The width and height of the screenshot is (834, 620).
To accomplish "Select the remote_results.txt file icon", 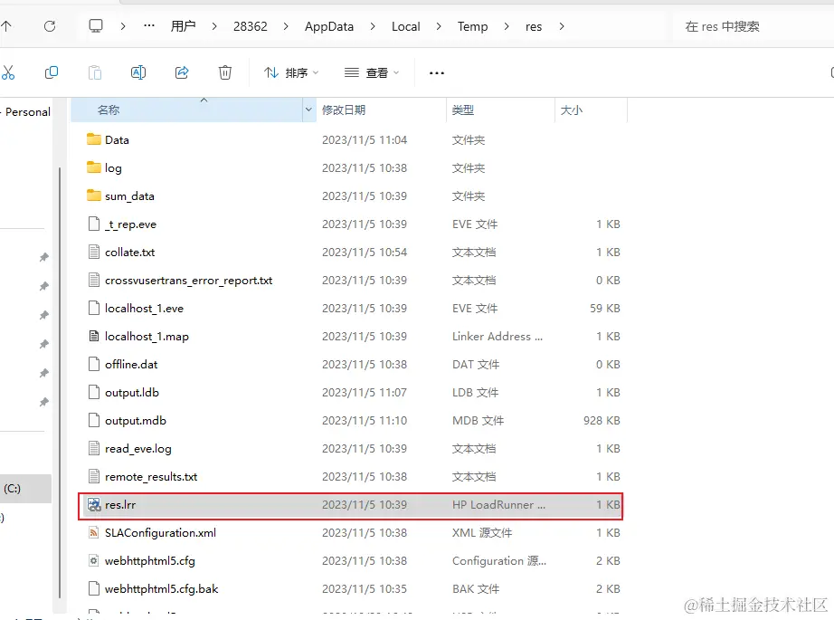I will point(93,476).
